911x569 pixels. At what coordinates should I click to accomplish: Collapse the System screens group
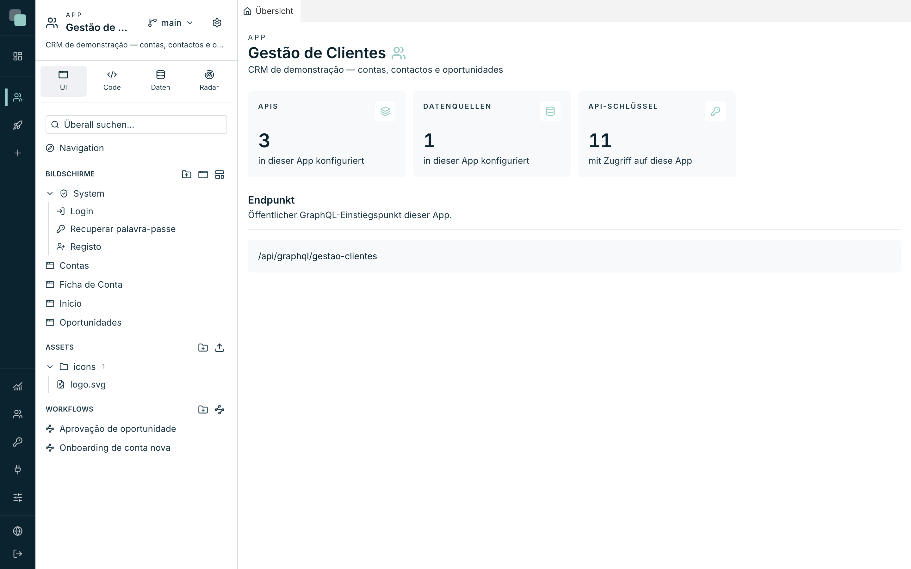(50, 193)
